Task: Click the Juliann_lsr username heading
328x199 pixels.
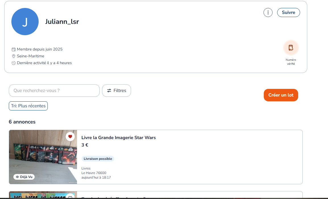Action: click(x=62, y=22)
